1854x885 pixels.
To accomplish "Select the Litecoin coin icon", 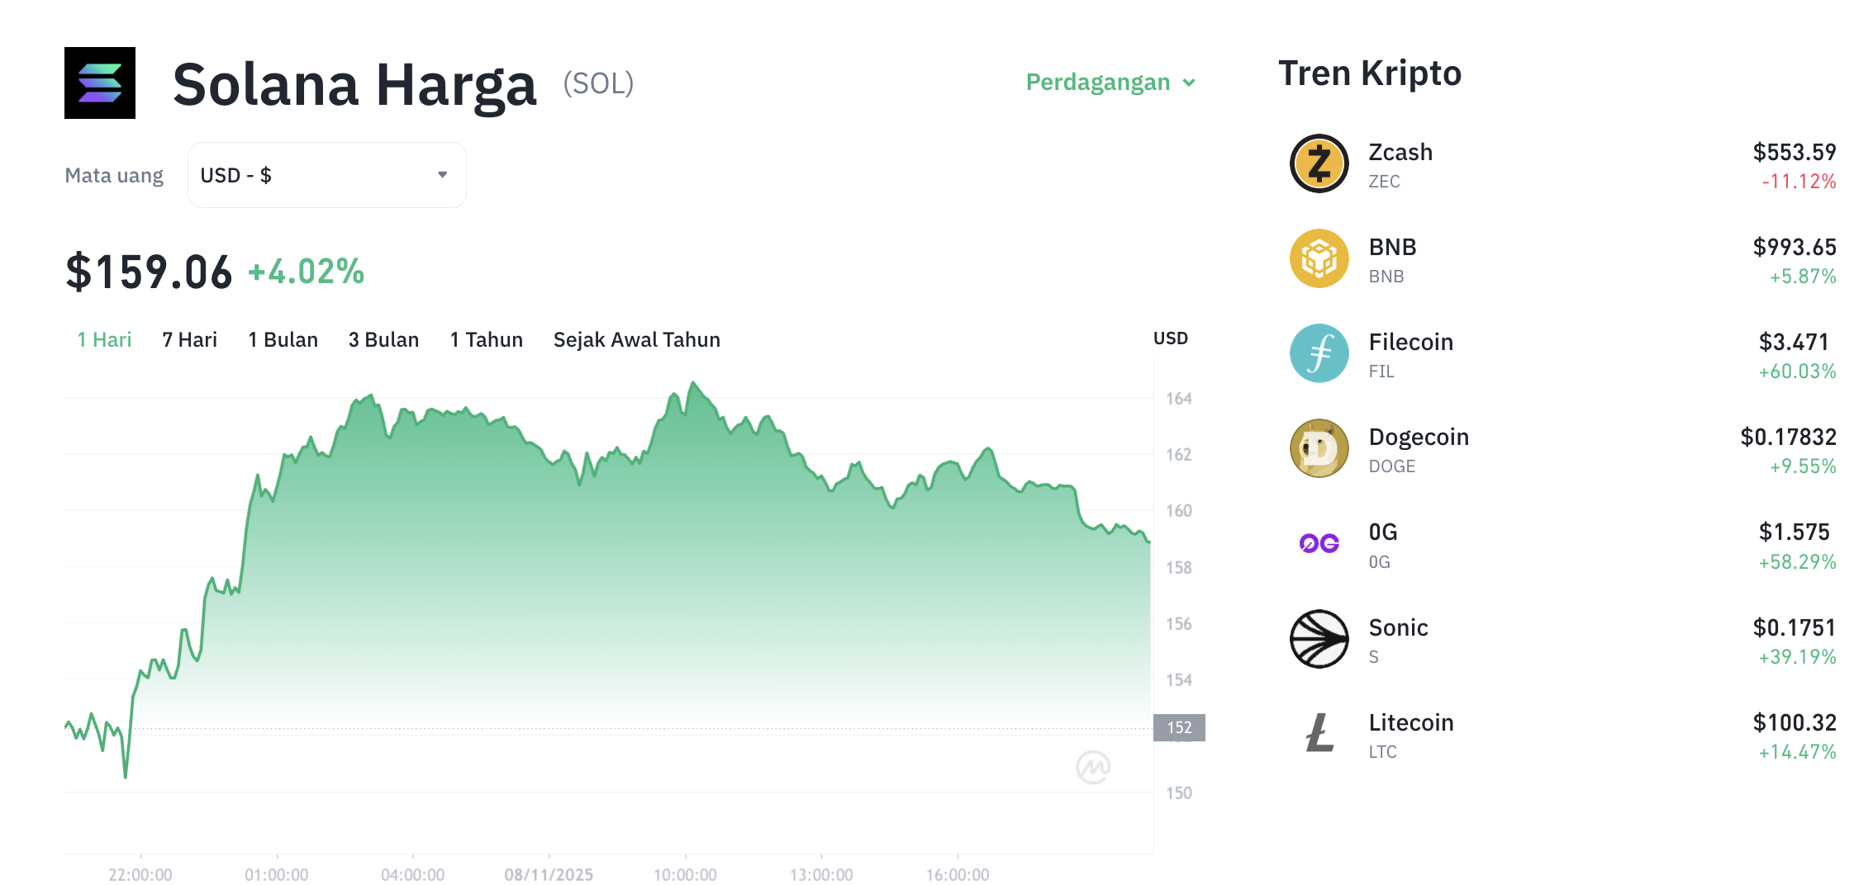I will [x=1318, y=733].
